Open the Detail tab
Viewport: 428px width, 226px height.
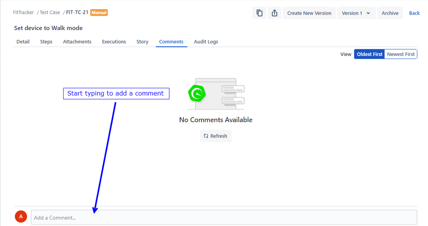point(23,42)
